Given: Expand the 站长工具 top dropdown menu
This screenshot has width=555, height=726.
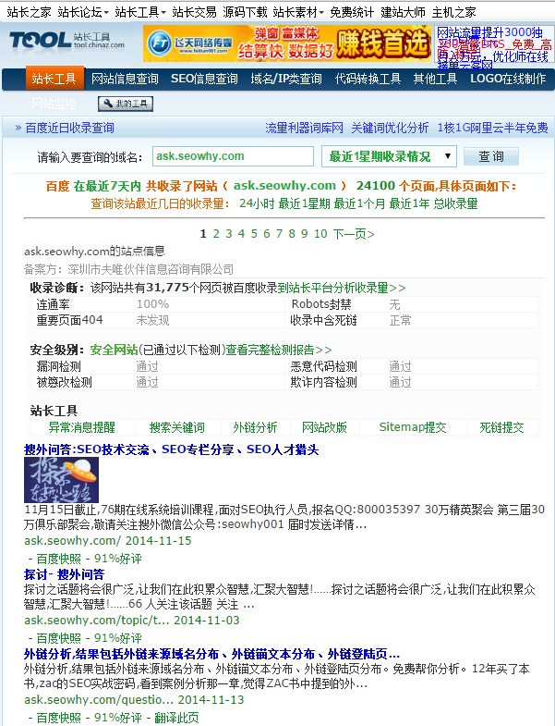Looking at the screenshot, I should 140,12.
